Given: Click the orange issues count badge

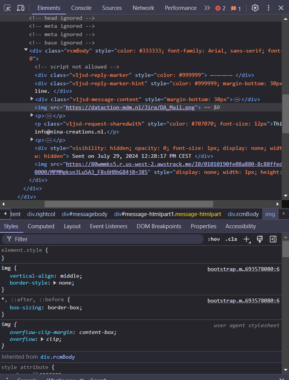Looking at the screenshot, I should point(236,8).
